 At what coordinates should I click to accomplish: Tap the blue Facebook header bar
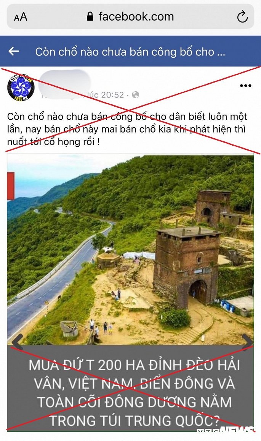[130, 51]
